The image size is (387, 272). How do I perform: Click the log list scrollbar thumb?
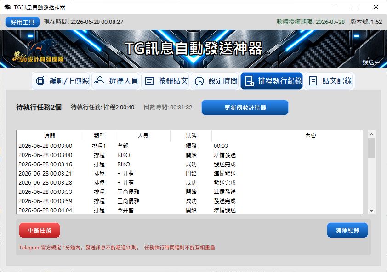(371, 148)
